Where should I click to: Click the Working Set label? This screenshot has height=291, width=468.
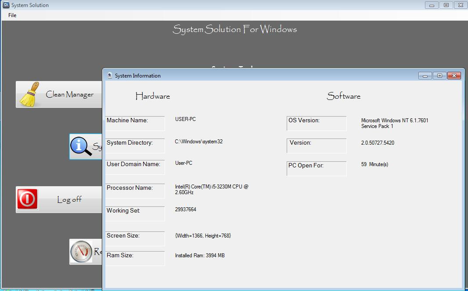(135, 213)
